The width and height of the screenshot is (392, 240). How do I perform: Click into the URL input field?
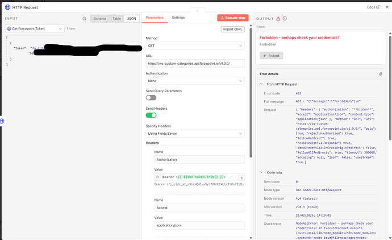195,64
